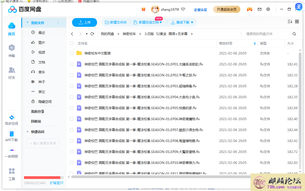Navigate back with left arrow
The height and width of the screenshot is (191, 305).
72,34
